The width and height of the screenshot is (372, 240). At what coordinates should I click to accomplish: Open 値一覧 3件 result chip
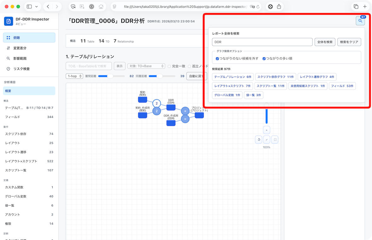253,95
